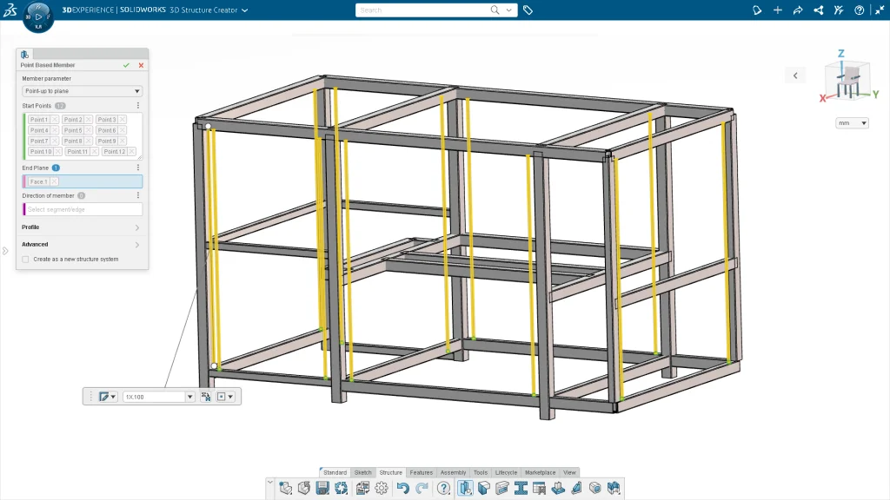890x500 pixels.
Task: Switch to the Assembly tab
Action: pos(452,472)
